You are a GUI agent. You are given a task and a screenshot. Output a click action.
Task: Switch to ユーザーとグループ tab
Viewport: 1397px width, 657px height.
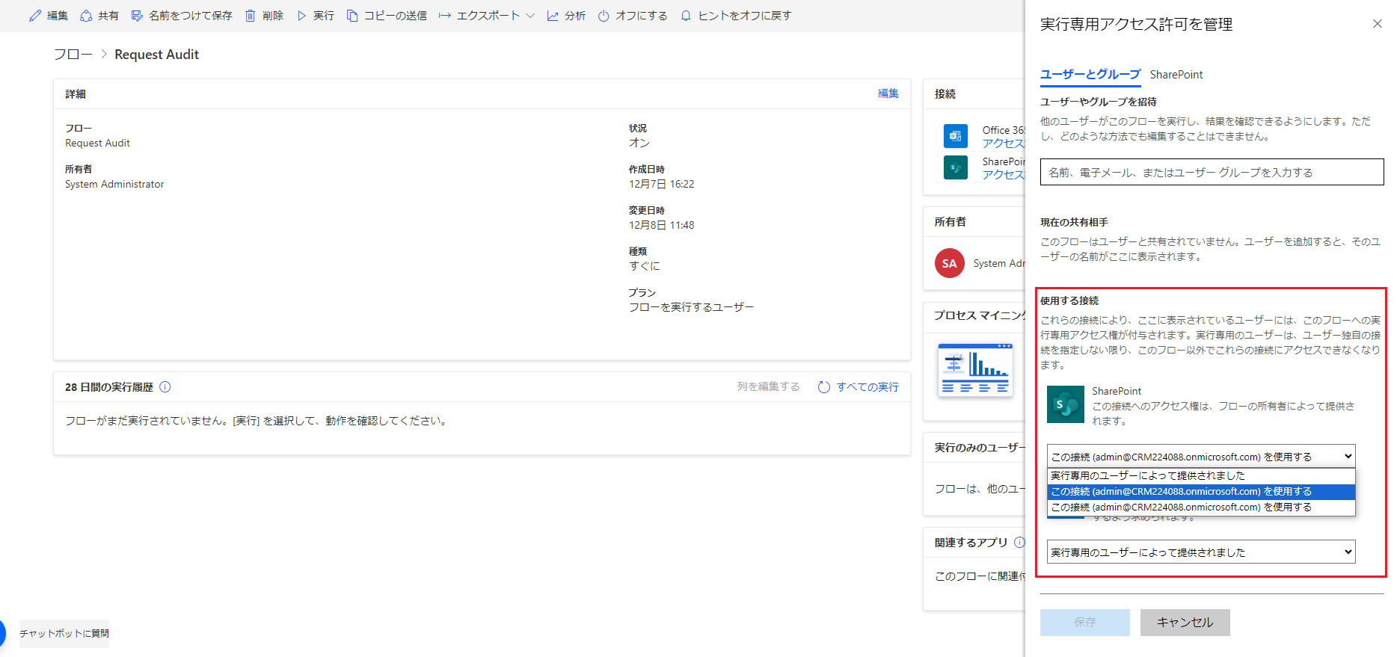point(1090,74)
